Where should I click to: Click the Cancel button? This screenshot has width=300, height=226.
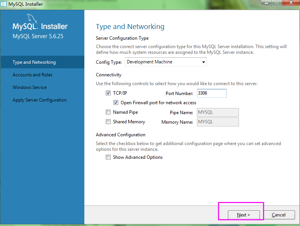[x=279, y=215]
